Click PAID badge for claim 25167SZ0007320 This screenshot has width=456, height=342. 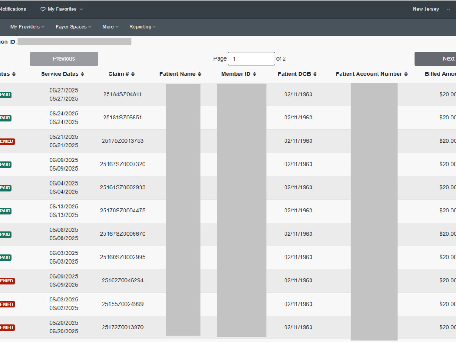coord(5,165)
